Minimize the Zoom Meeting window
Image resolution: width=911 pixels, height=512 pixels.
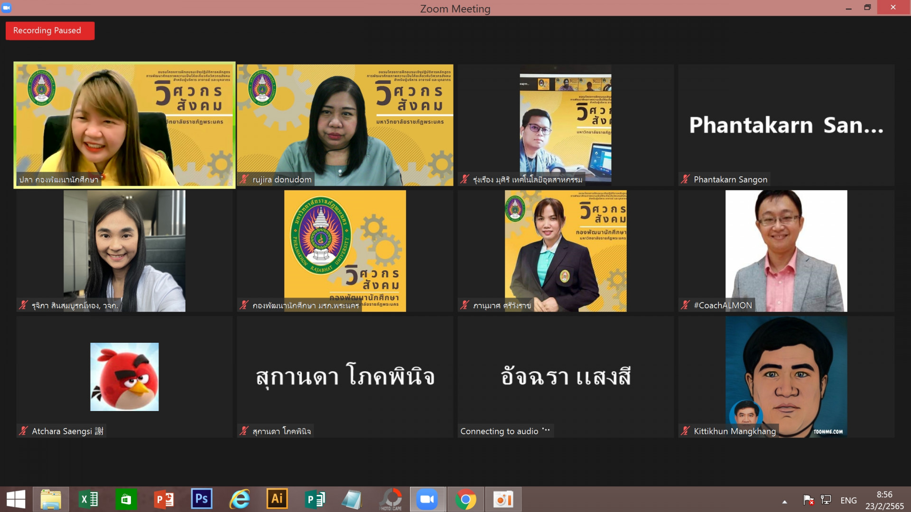848,8
